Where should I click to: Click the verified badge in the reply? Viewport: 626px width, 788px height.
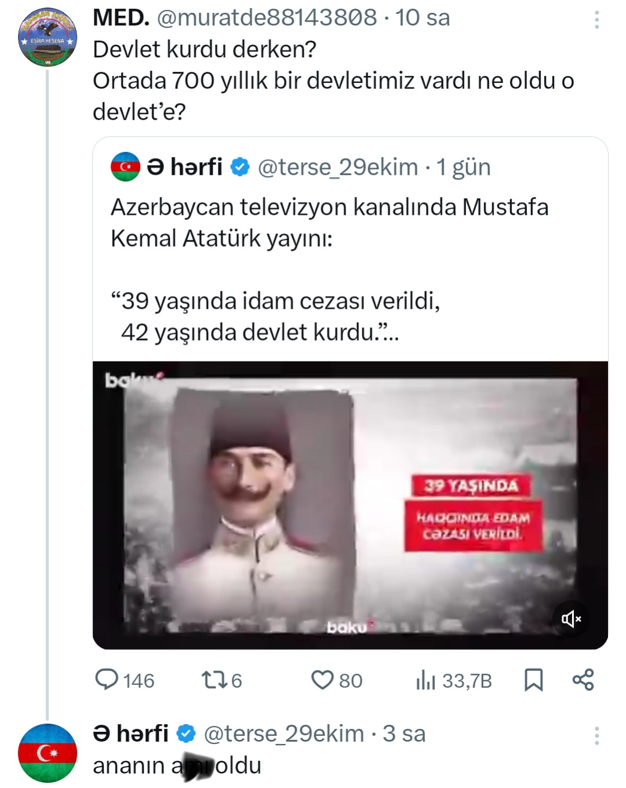click(x=185, y=734)
